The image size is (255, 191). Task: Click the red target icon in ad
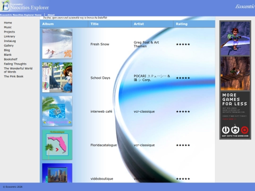pyautogui.click(x=245, y=130)
